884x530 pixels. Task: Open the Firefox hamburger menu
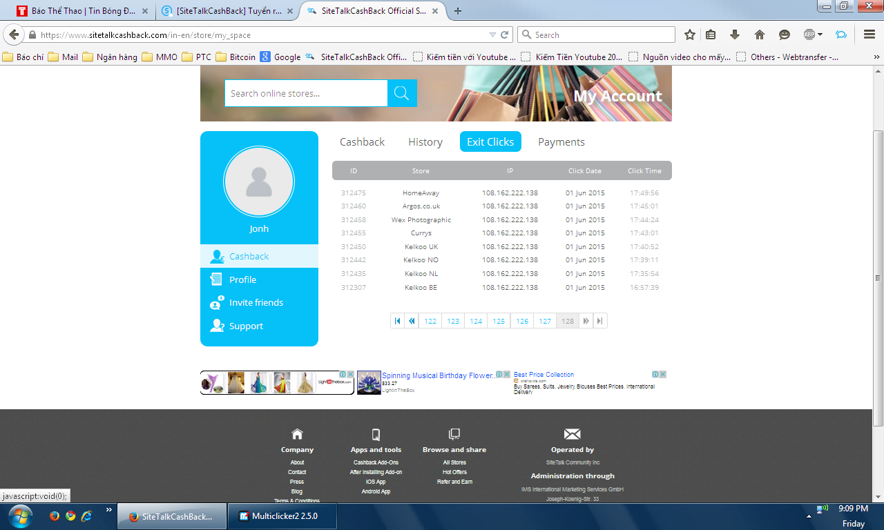coord(869,35)
